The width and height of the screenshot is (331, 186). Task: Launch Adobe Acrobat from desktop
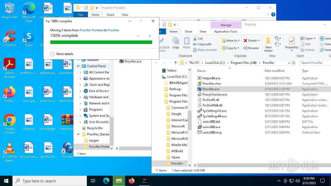click(9, 68)
